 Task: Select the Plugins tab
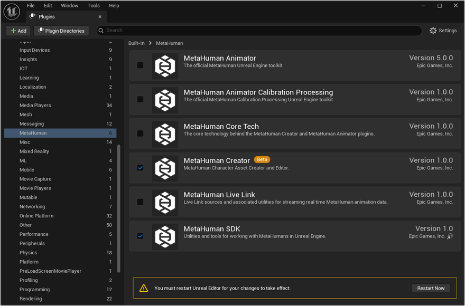tap(66, 16)
